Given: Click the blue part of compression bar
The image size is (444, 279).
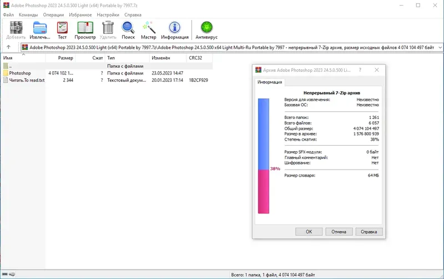Looking at the screenshot, I should coord(263,134).
